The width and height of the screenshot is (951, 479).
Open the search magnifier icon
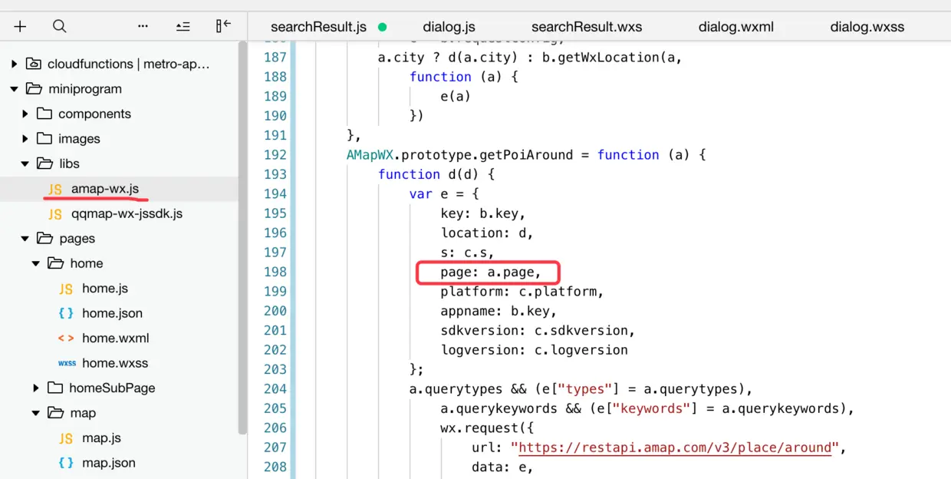[59, 26]
